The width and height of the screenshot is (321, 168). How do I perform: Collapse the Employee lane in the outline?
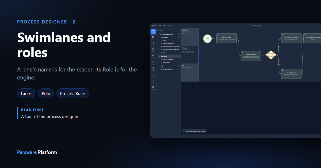pos(159,37)
